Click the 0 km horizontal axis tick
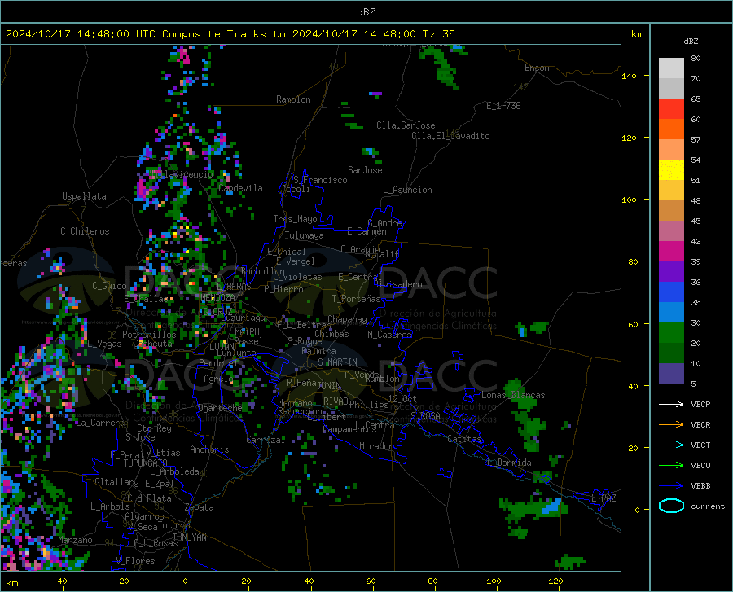The height and width of the screenshot is (592, 733). 186,581
